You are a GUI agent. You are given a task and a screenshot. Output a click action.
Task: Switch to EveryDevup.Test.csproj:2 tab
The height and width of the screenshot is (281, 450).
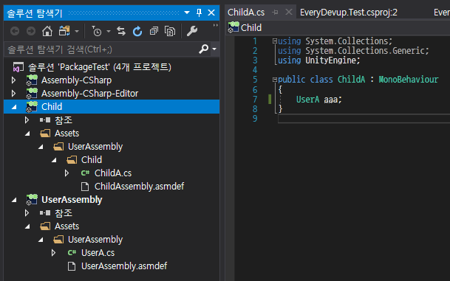coord(349,13)
